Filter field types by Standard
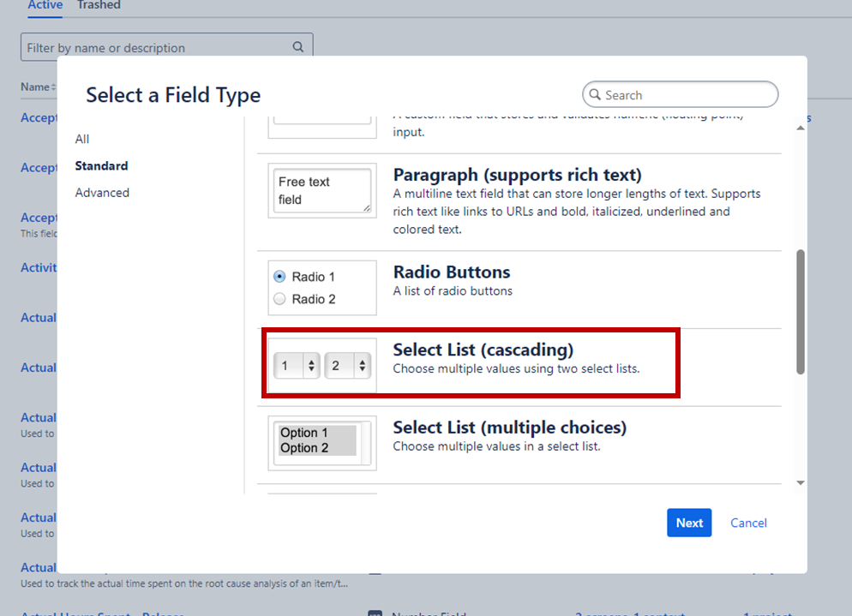 102,165
